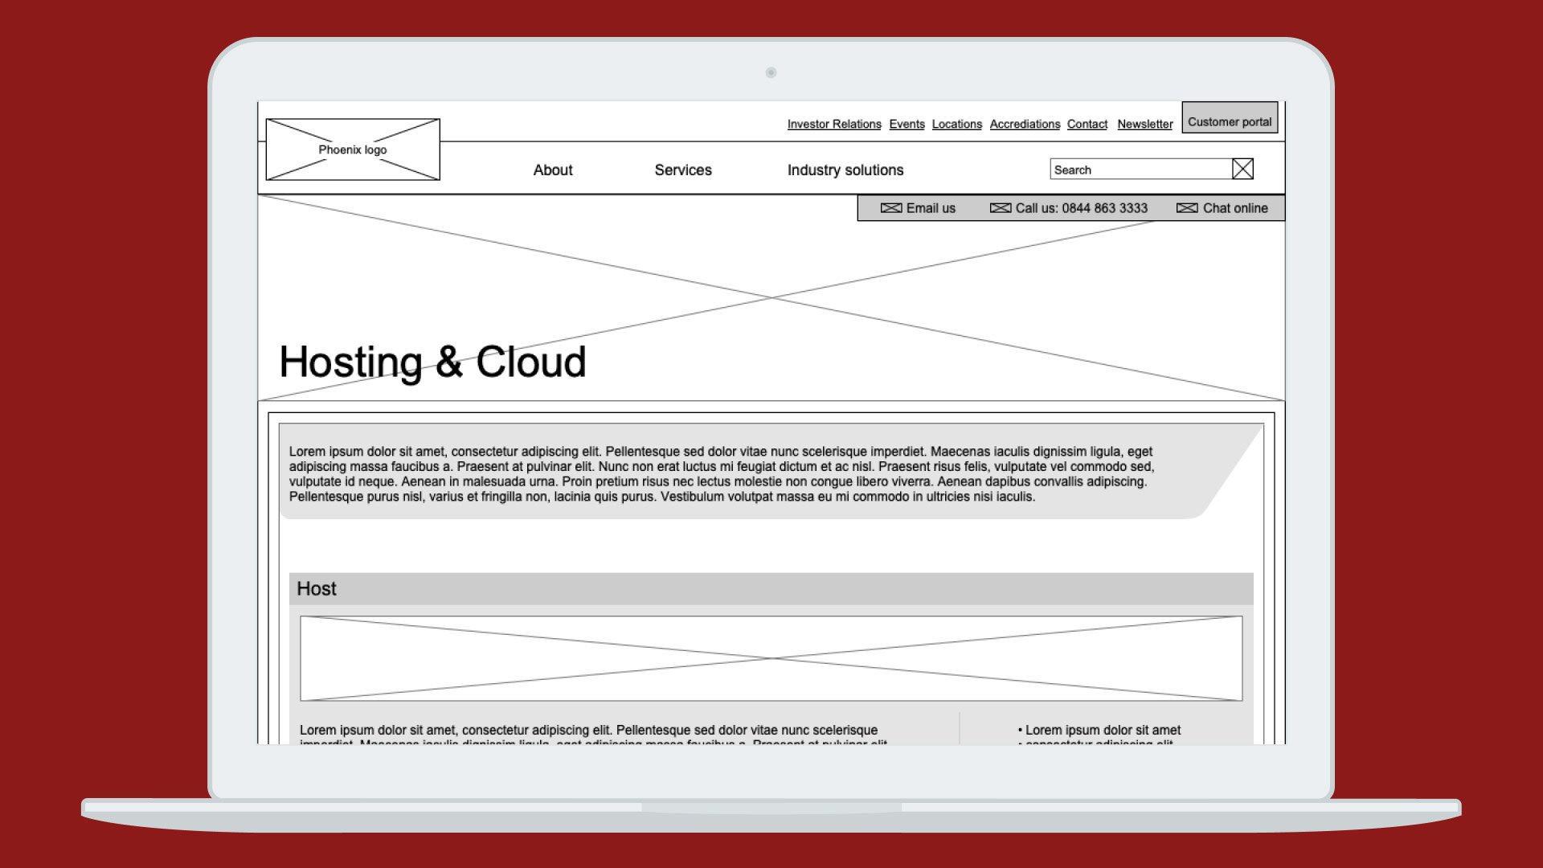Click the Email us text link

point(931,208)
